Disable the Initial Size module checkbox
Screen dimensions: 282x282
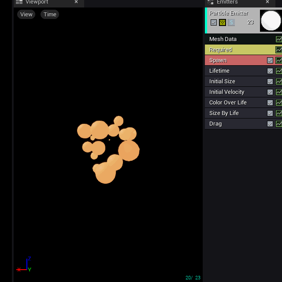pos(270,82)
